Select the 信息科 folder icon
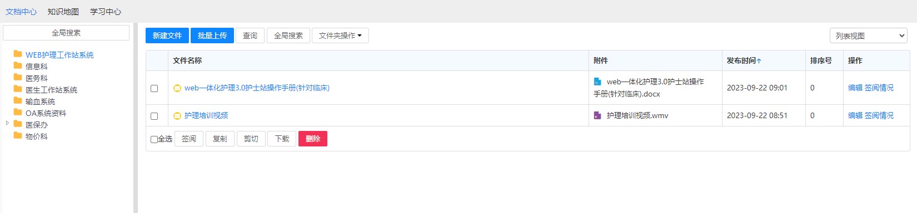The height and width of the screenshot is (213, 917). [18, 66]
